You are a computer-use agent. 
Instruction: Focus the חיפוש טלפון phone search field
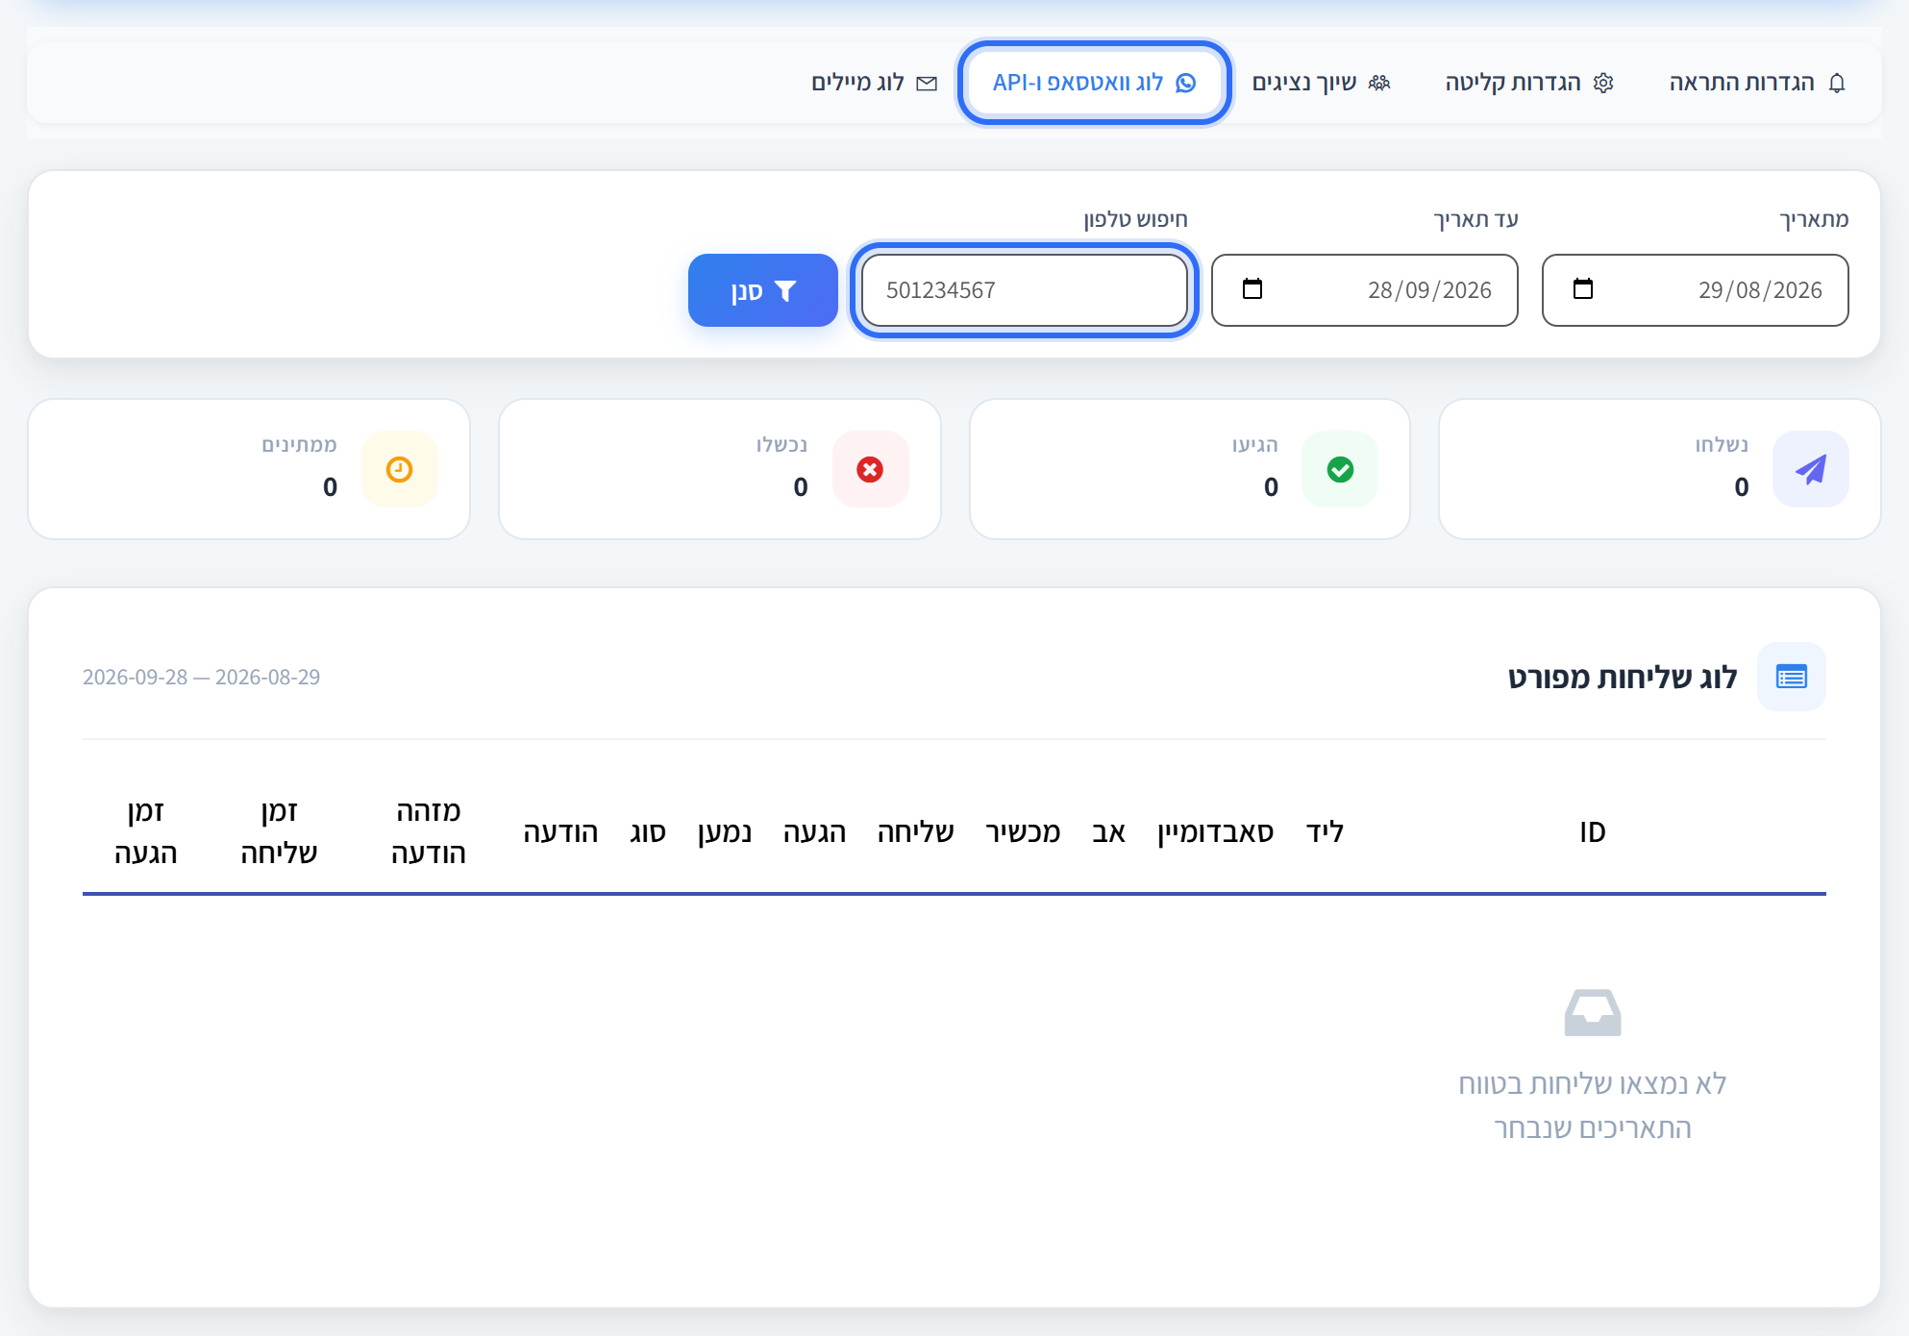coord(1025,290)
